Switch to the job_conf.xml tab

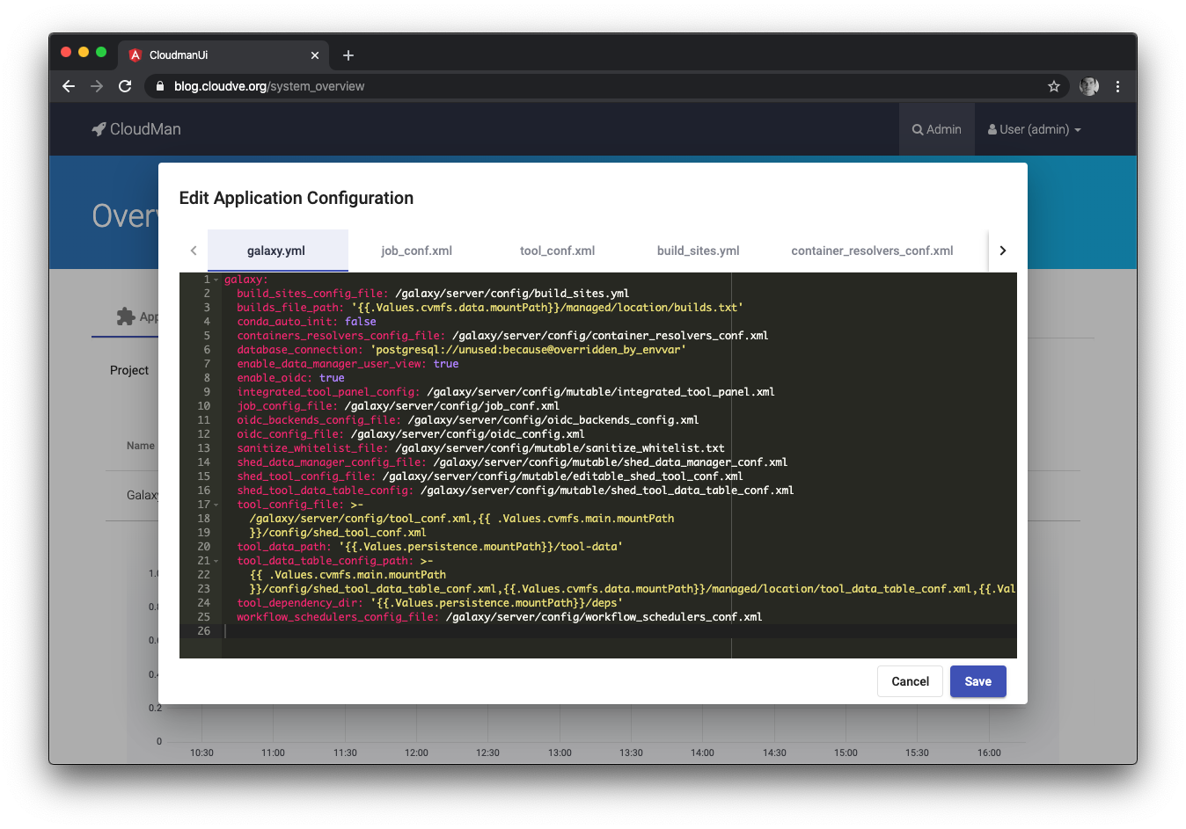pyautogui.click(x=417, y=251)
